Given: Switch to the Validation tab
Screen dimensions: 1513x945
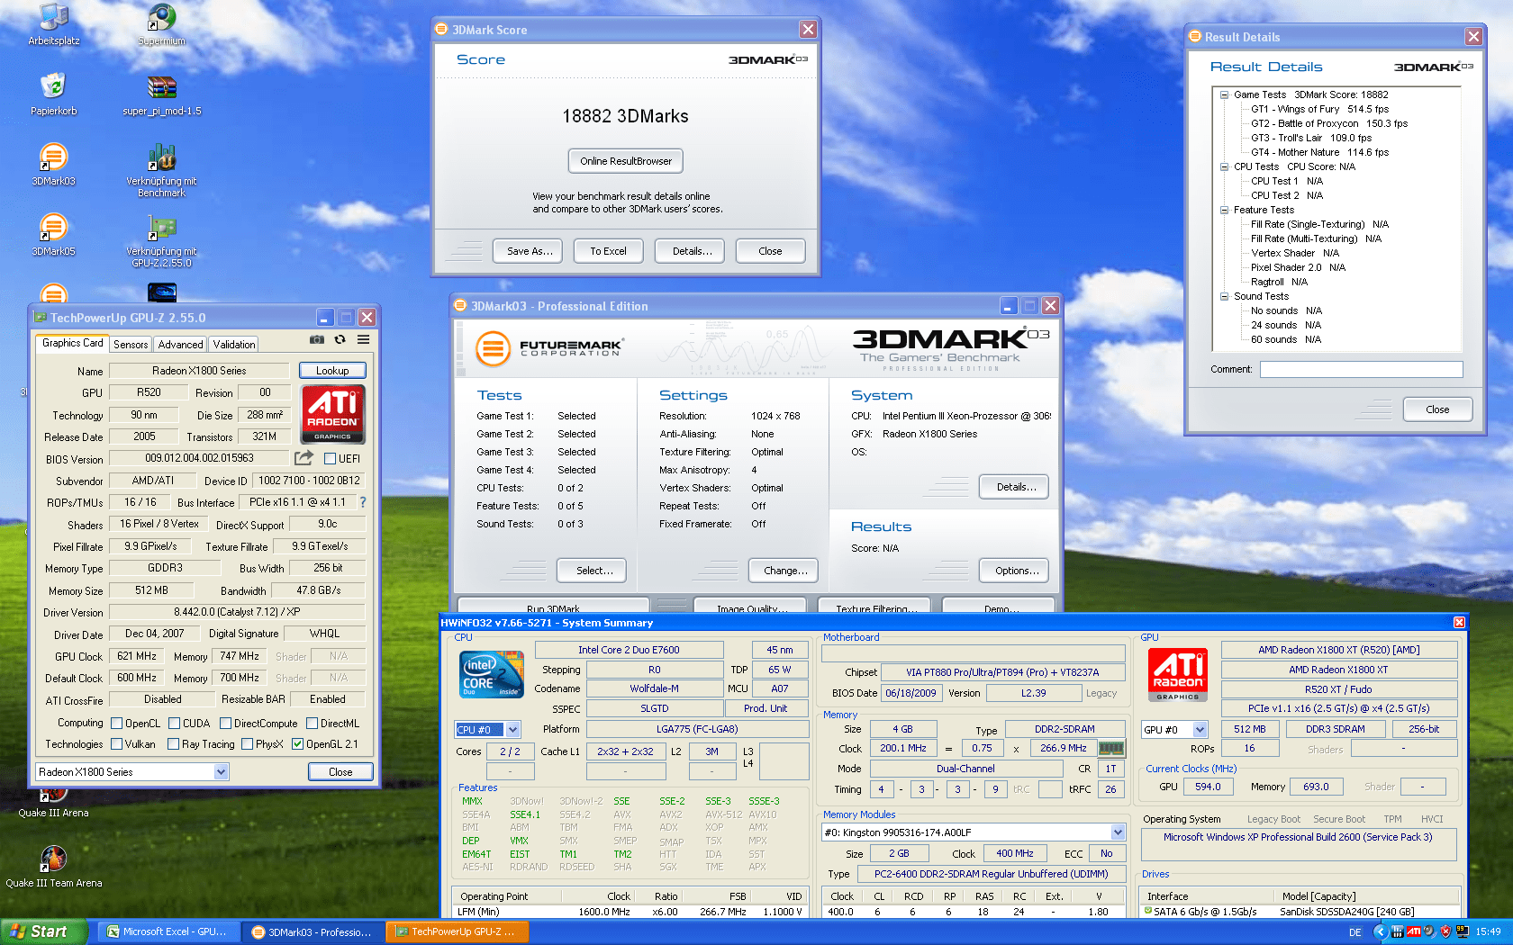Looking at the screenshot, I should 234,345.
